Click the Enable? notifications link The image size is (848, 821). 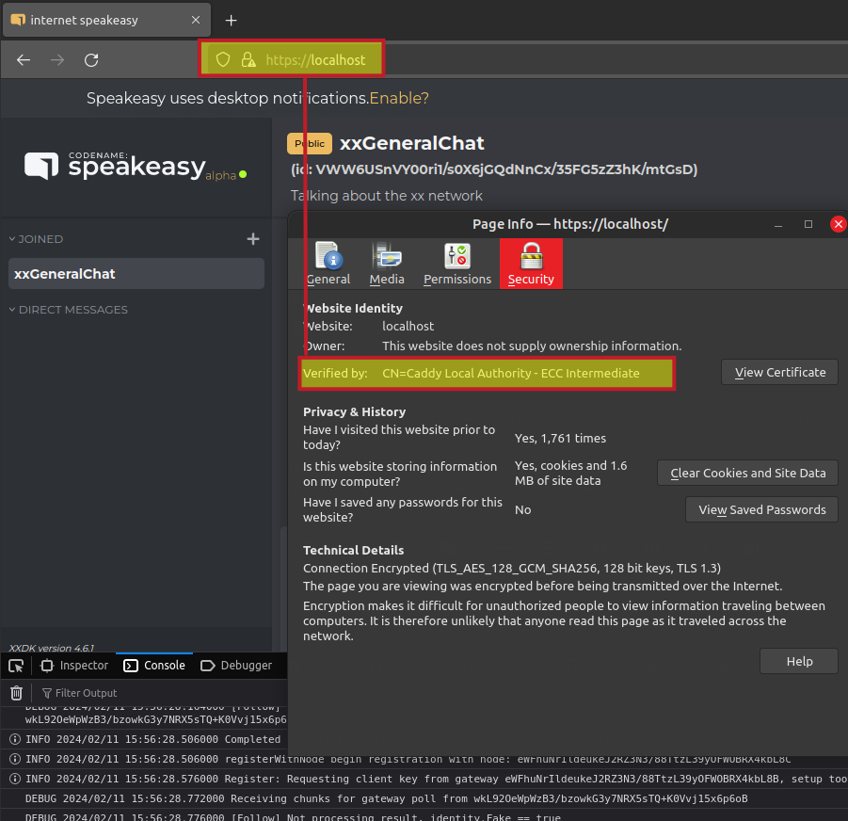coord(399,98)
